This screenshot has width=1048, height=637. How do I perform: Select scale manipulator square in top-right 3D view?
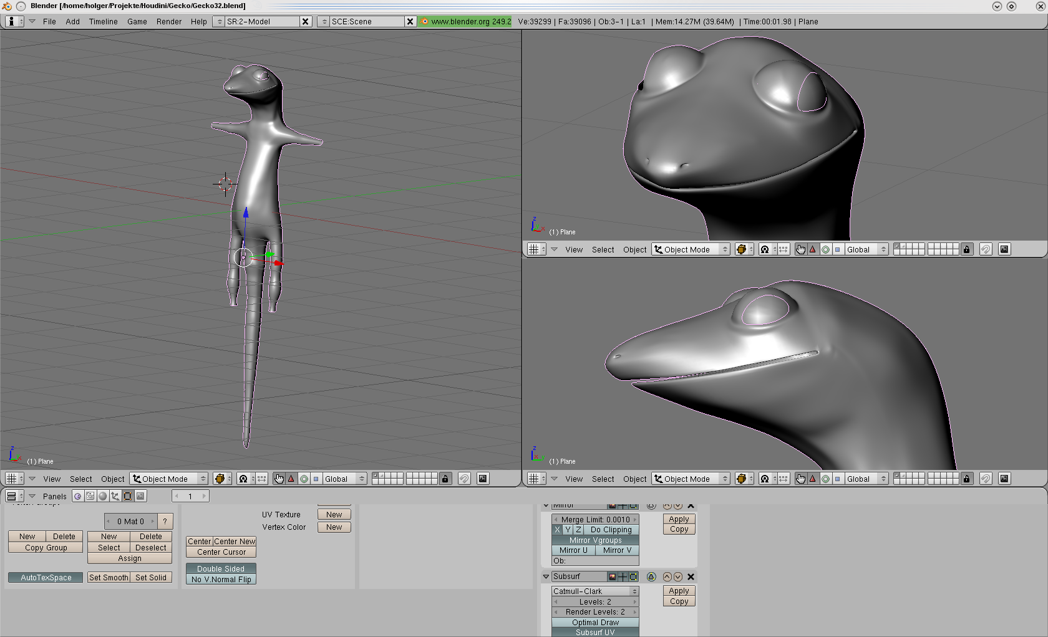838,249
